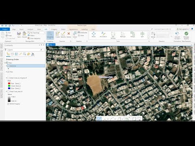Enable the imagery.tif layer checkbox
Image resolution: width=195 pixels, height=146 pixels.
click(x=8, y=78)
